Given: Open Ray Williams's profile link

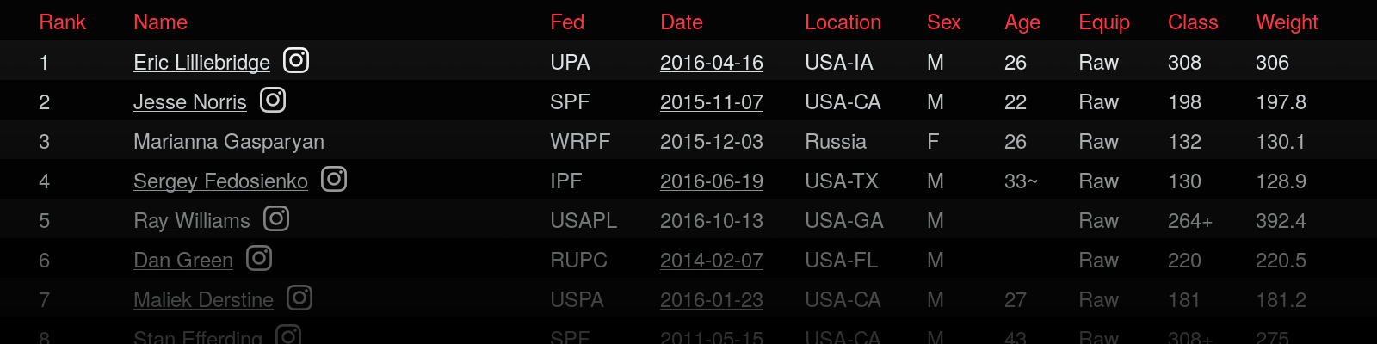Looking at the screenshot, I should click(x=192, y=221).
